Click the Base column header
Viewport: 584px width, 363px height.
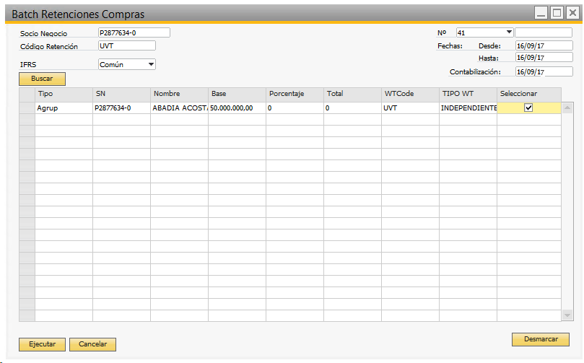click(x=237, y=94)
